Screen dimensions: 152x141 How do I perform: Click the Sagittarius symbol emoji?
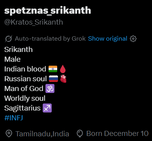tap(47, 108)
